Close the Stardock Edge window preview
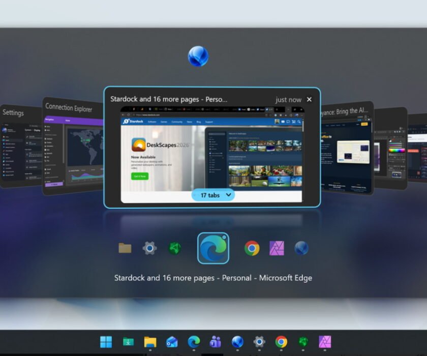Screen dimensions: 427x356 tap(309, 99)
